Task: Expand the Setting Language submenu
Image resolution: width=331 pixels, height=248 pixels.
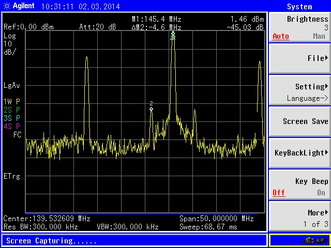Action: tap(299, 91)
